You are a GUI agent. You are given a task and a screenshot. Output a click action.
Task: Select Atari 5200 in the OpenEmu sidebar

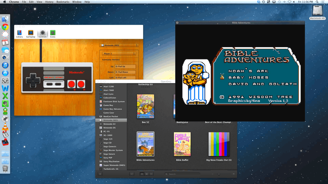pyautogui.click(x=111, y=86)
